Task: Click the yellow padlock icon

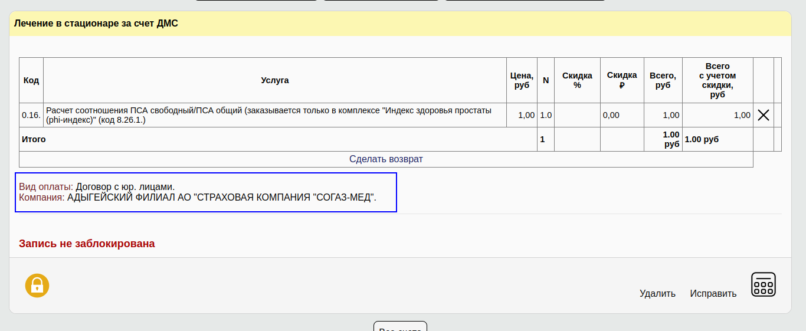Action: [37, 286]
